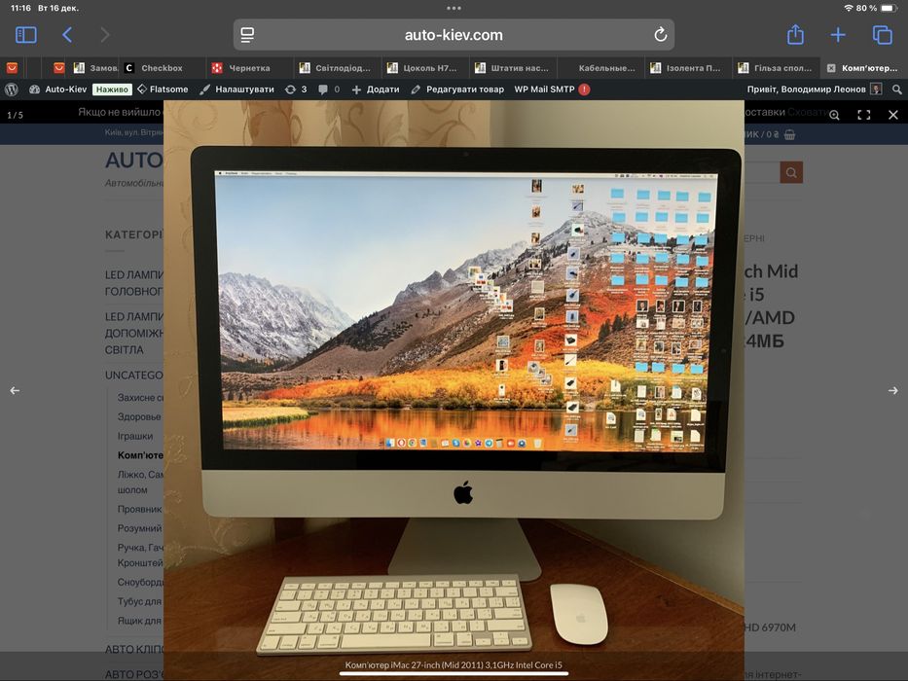
Task: Show the next gallery image
Action: [x=893, y=391]
